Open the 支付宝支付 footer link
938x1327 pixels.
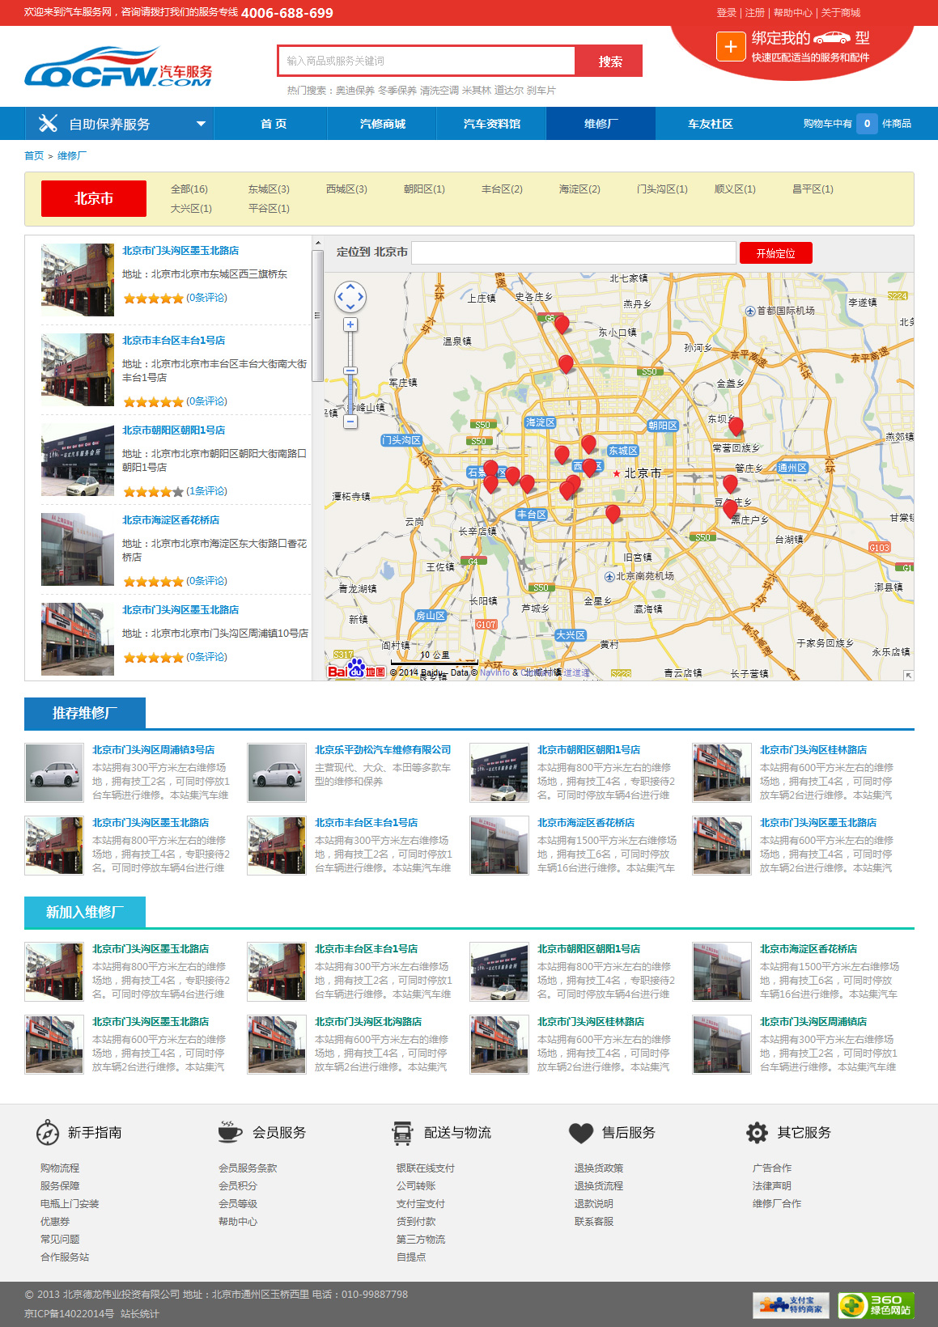coord(421,1204)
